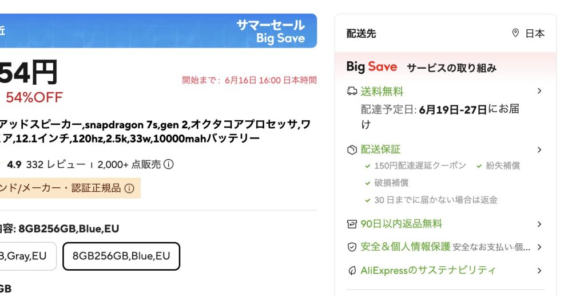
Task: Click the shield icon for 安全＆個人情報保護
Action: pyautogui.click(x=352, y=247)
